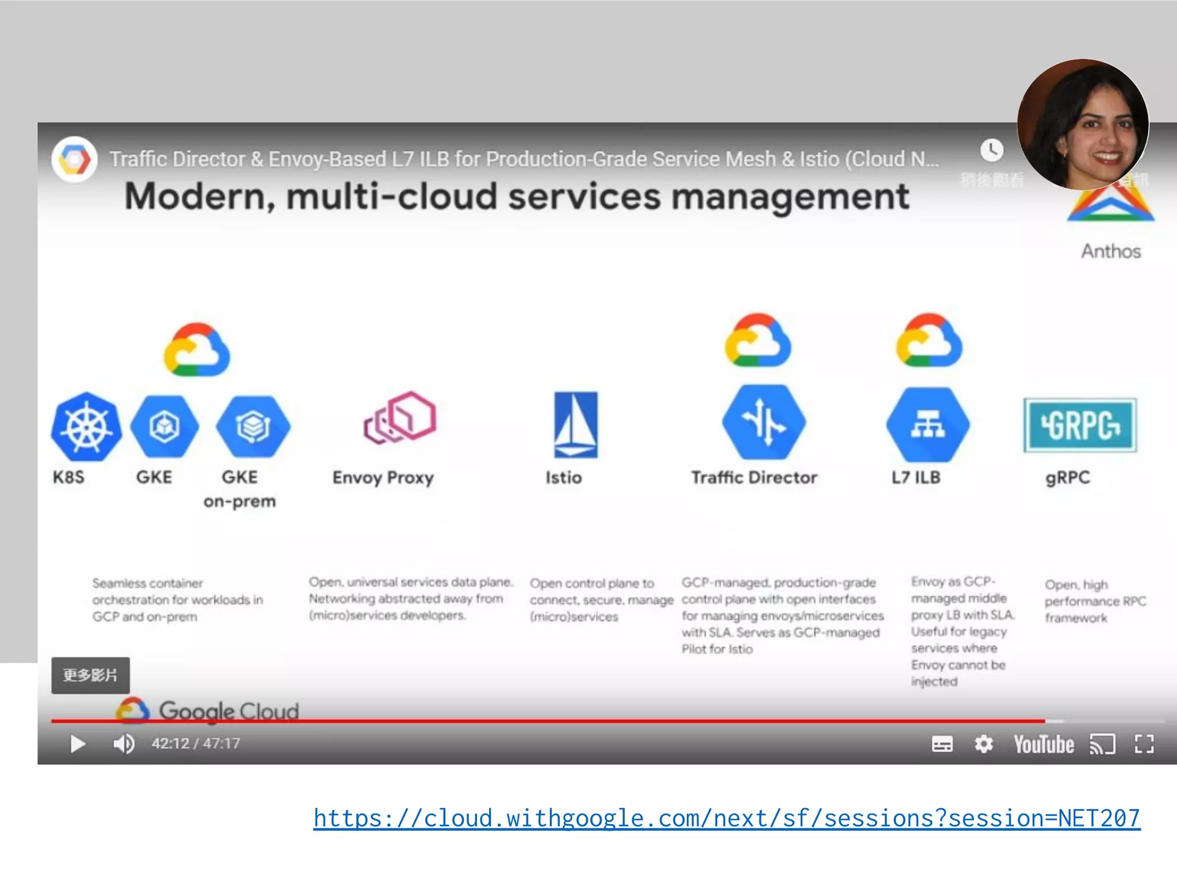1177x883 pixels.
Task: Click the Watch later clock icon
Action: [x=992, y=151]
